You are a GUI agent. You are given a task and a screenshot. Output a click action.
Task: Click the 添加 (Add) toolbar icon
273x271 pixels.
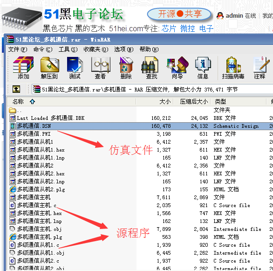click(x=23, y=68)
